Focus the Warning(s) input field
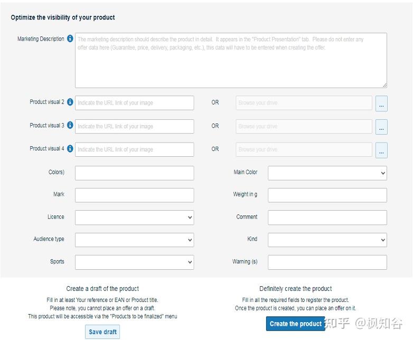 327,262
